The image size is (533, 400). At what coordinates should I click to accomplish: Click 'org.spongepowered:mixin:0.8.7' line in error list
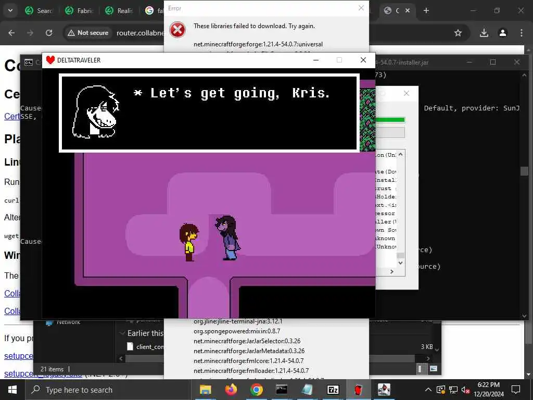[237, 331]
